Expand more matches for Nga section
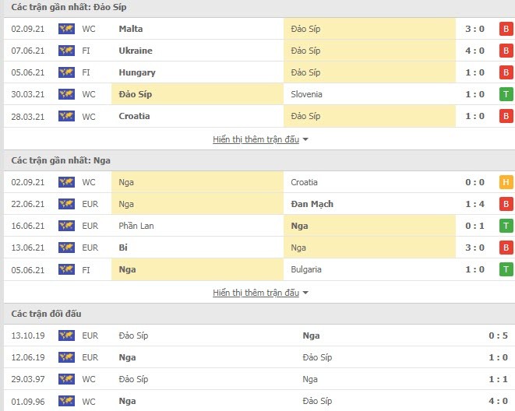515x411 pixels. coord(256,293)
